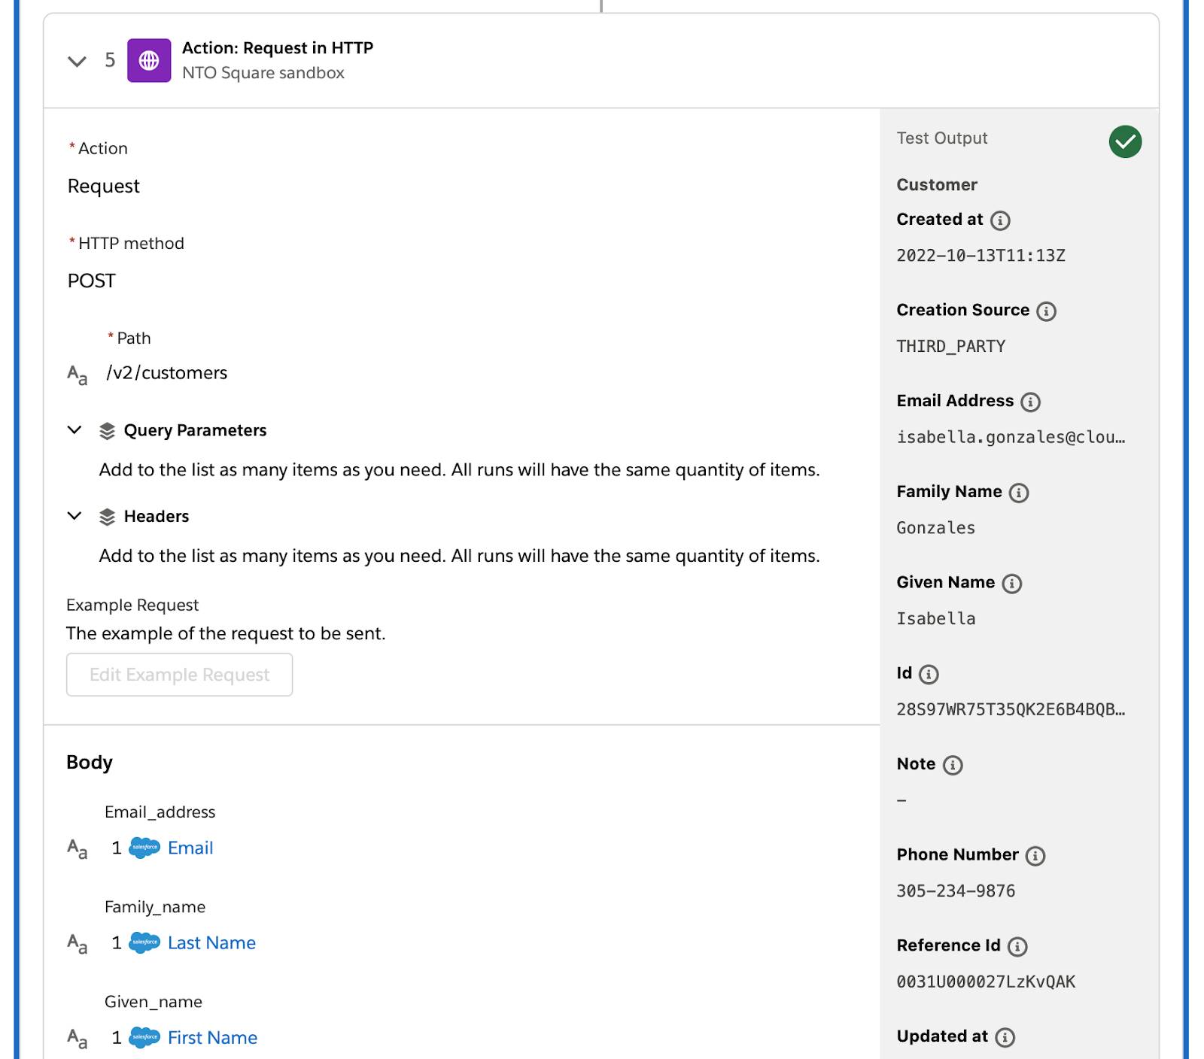The image size is (1204, 1059).
Task: Click the POST HTTP method value
Action: pos(91,281)
